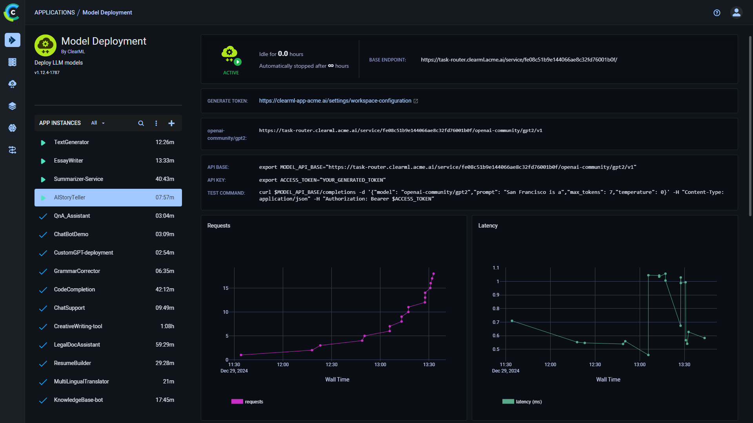Click the checkmark beside ResumeBuilder
Image resolution: width=753 pixels, height=423 pixels.
[x=43, y=363]
